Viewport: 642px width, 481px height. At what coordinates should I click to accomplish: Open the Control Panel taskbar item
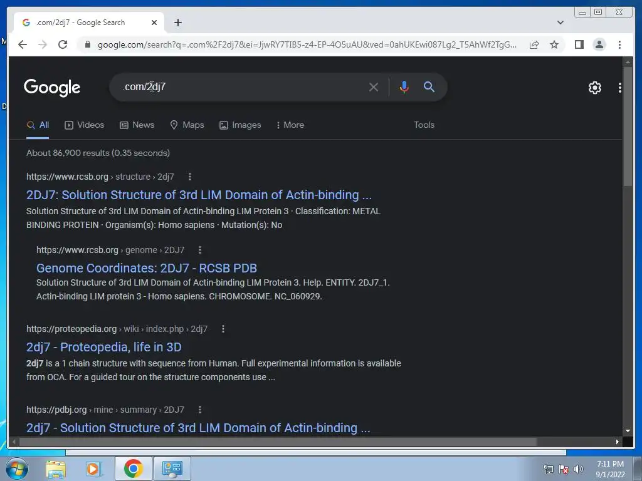172,468
